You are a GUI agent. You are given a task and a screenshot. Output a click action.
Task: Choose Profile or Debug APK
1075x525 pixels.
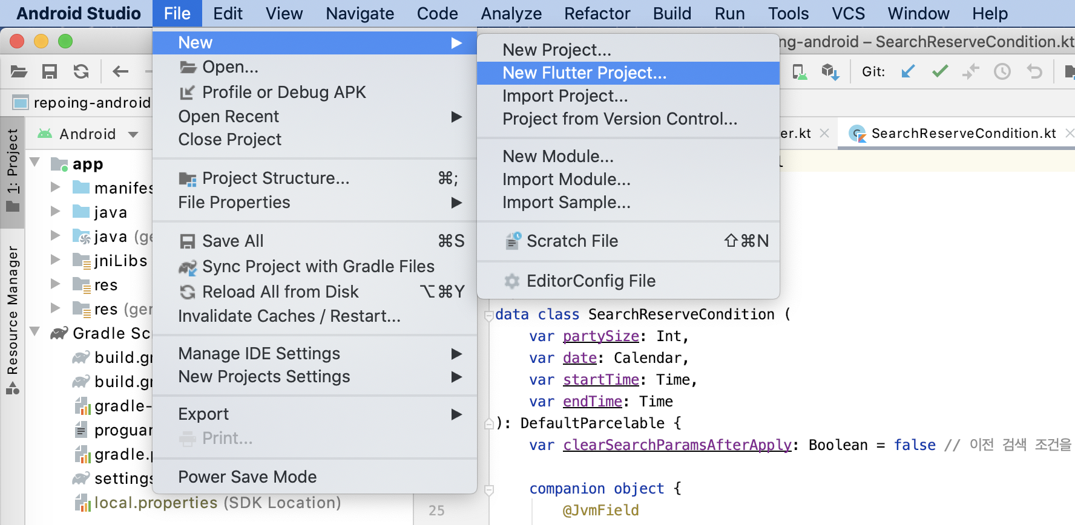(x=315, y=93)
